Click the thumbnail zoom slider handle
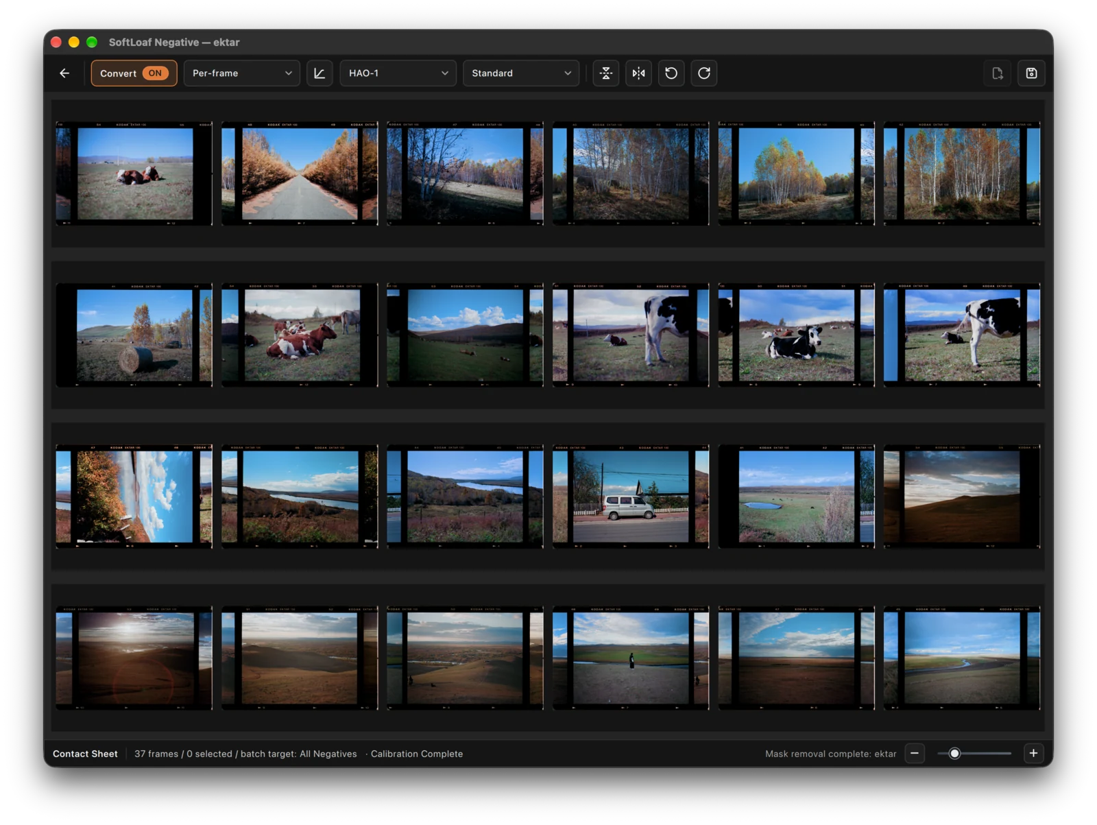This screenshot has height=825, width=1097. point(954,753)
